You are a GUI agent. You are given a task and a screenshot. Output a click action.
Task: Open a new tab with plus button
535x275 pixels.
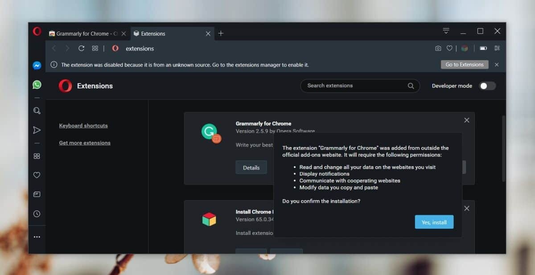point(221,33)
